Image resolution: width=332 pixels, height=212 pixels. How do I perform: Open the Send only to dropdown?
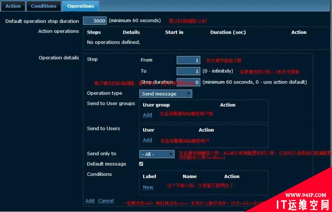coord(157,154)
